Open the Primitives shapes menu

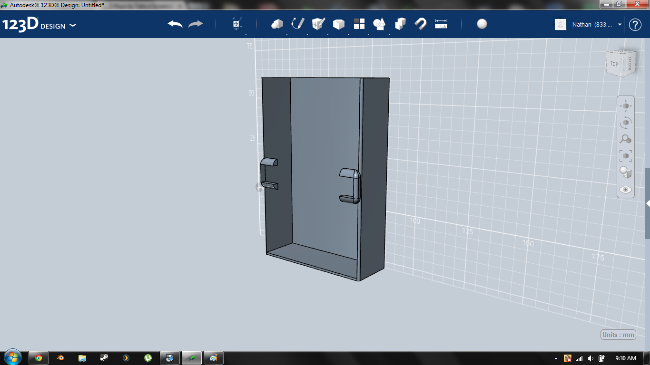click(x=277, y=24)
